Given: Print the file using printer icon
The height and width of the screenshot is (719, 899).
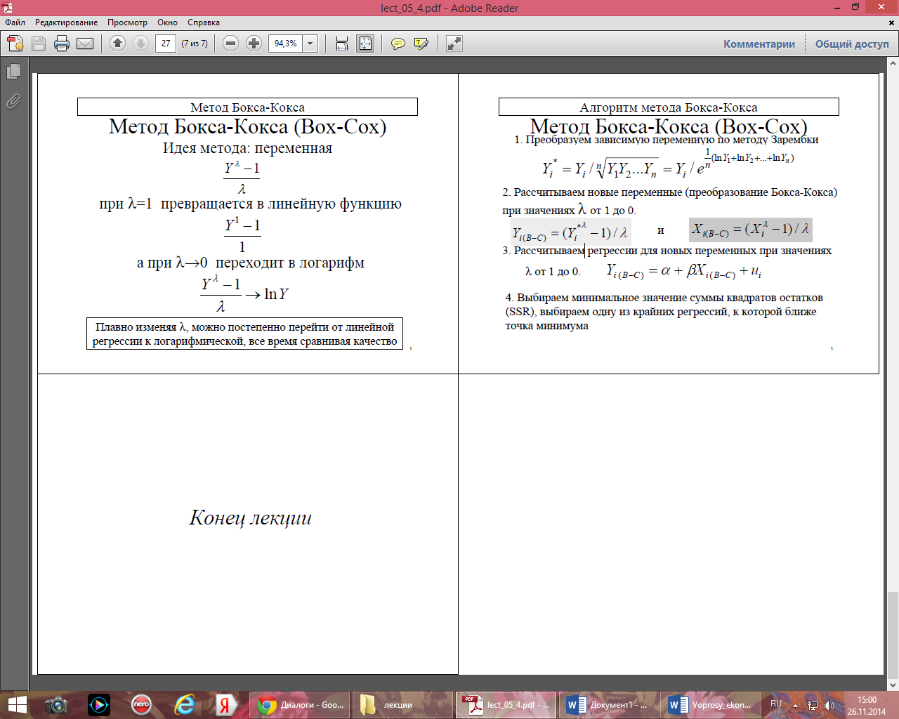Looking at the screenshot, I should point(62,44).
